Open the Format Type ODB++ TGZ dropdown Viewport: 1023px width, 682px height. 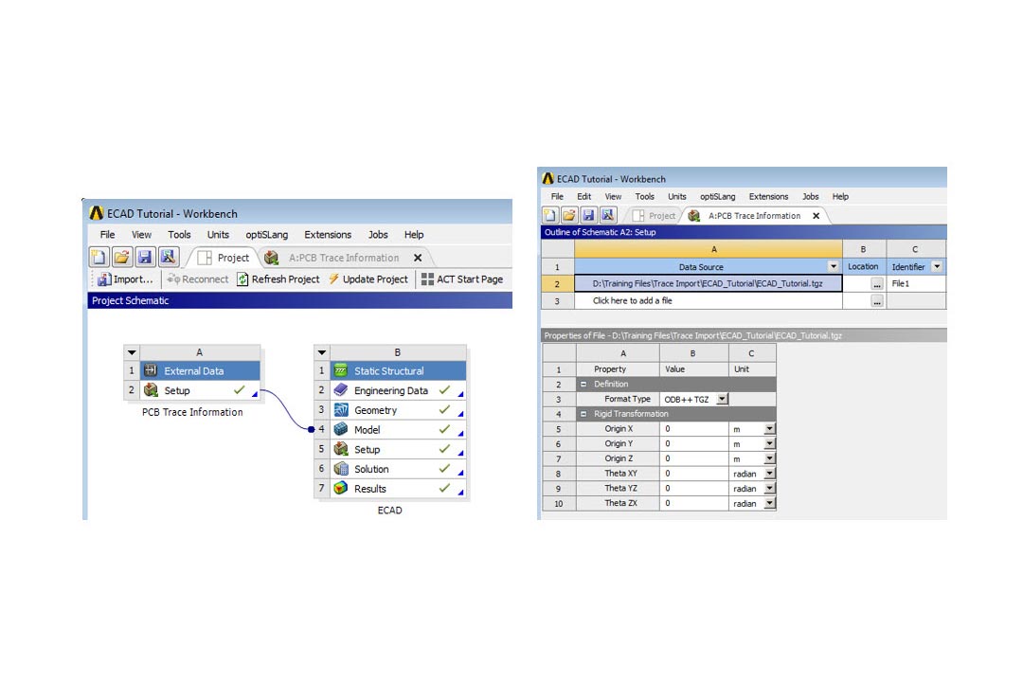tap(722, 399)
